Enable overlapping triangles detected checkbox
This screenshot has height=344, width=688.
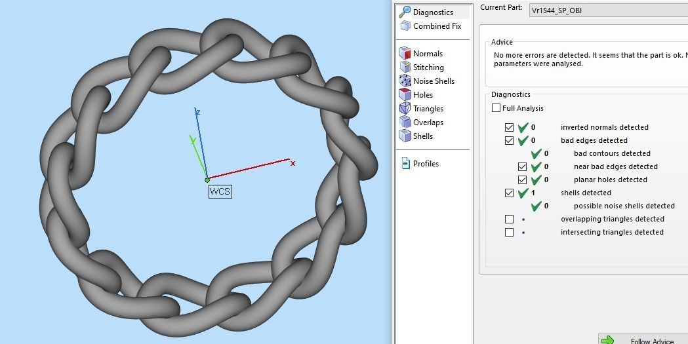pos(509,219)
